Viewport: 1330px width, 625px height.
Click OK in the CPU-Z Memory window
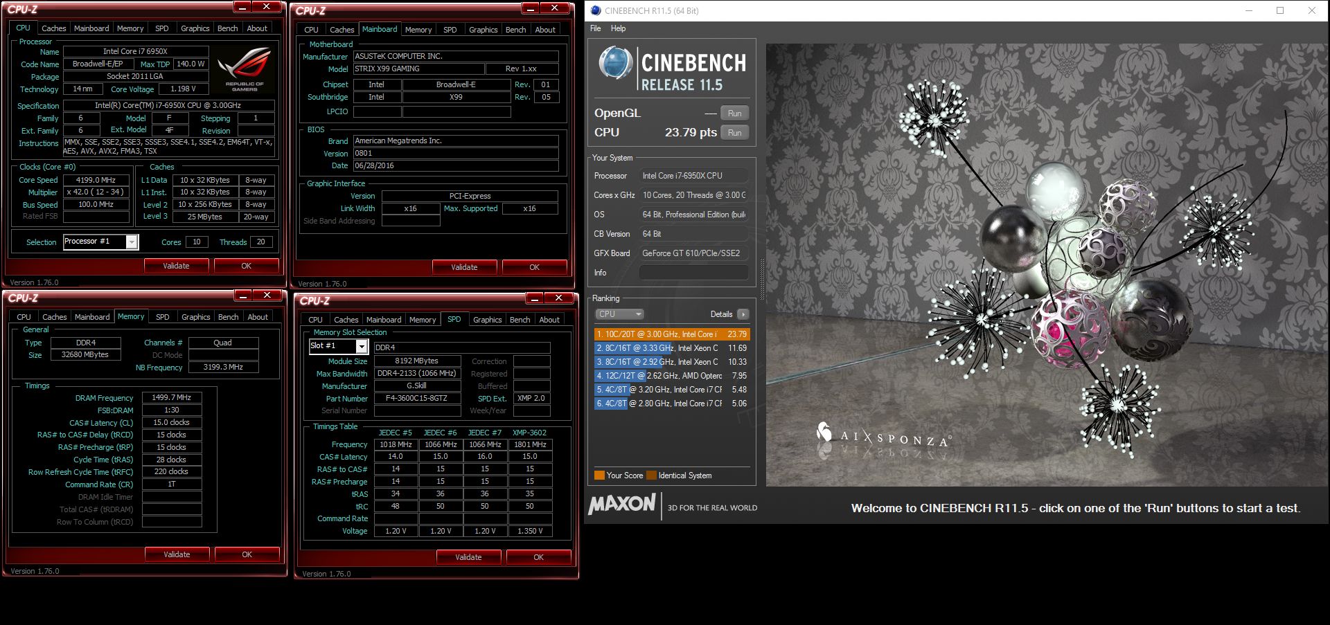[x=247, y=554]
